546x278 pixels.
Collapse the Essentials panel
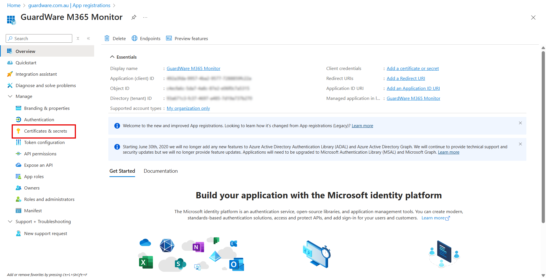tap(112, 57)
